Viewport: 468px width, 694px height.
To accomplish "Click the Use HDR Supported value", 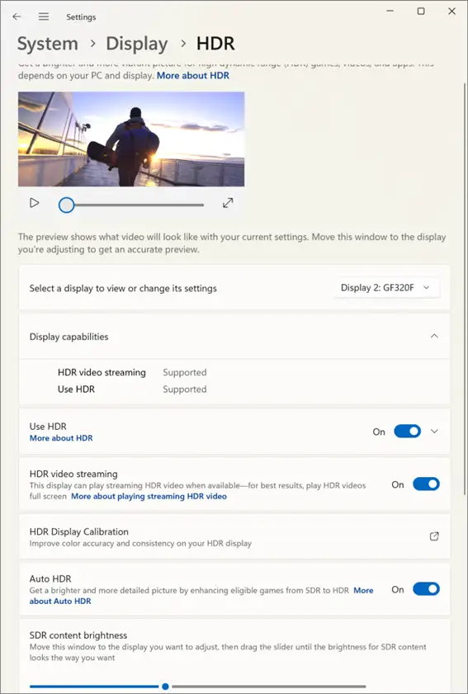I will pos(185,389).
